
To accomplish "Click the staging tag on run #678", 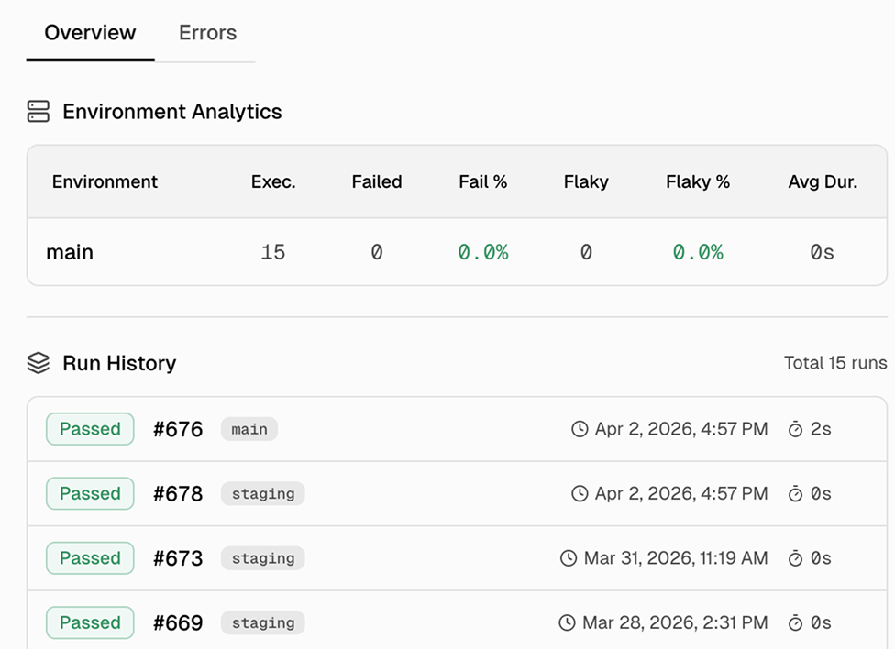I will pos(263,493).
